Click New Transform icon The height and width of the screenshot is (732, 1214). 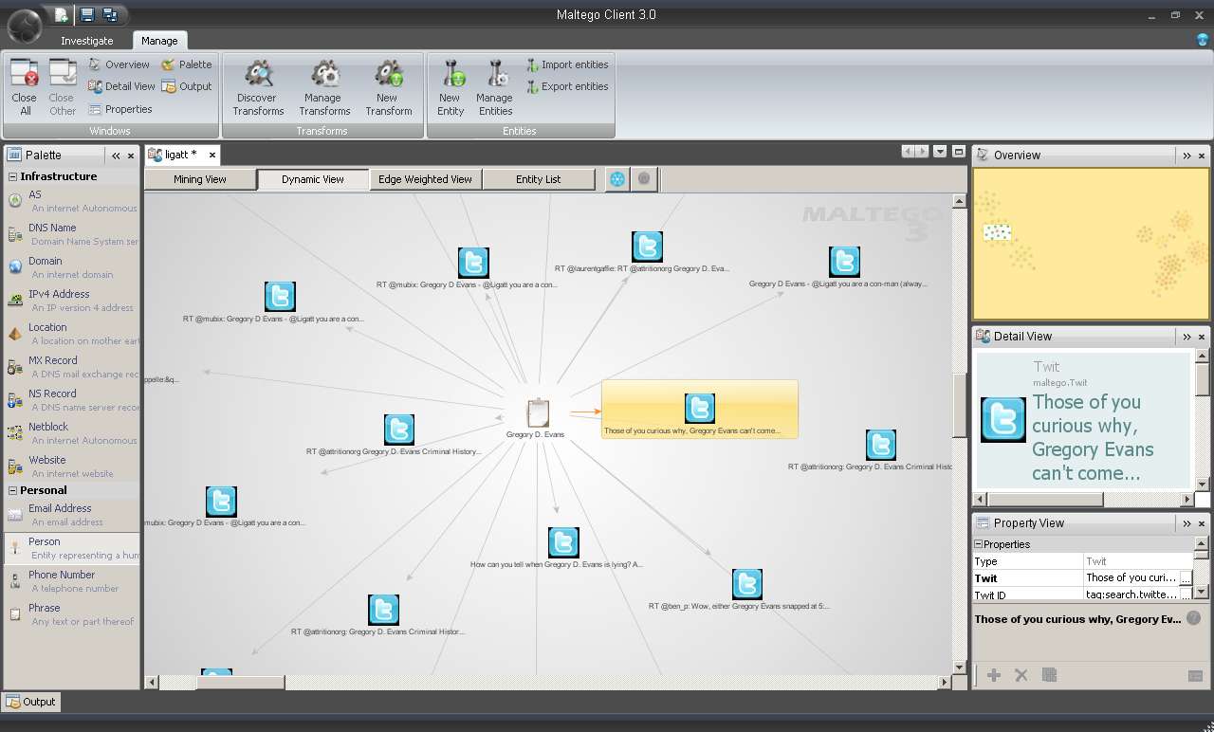pos(389,88)
